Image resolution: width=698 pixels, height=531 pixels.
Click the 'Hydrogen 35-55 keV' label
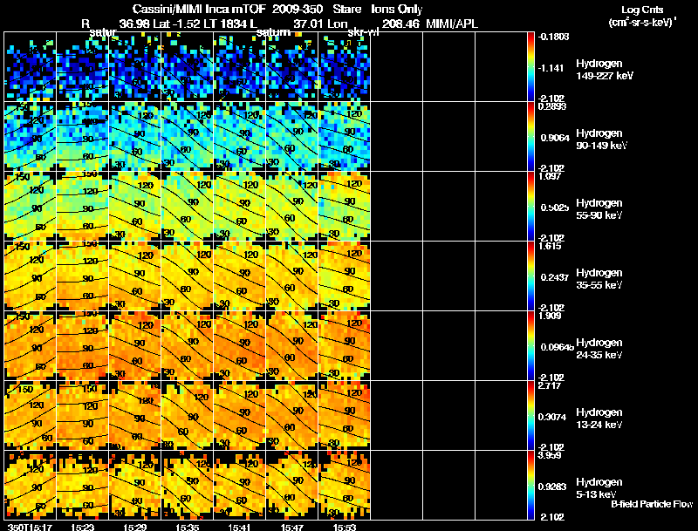(x=599, y=279)
